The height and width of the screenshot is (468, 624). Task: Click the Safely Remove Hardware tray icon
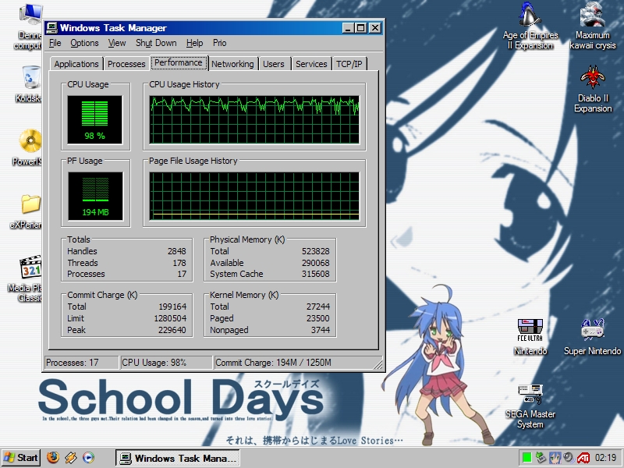541,458
